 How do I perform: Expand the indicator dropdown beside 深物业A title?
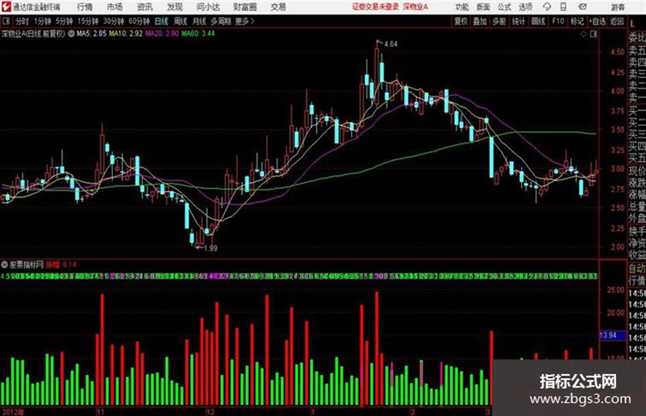pos(71,33)
